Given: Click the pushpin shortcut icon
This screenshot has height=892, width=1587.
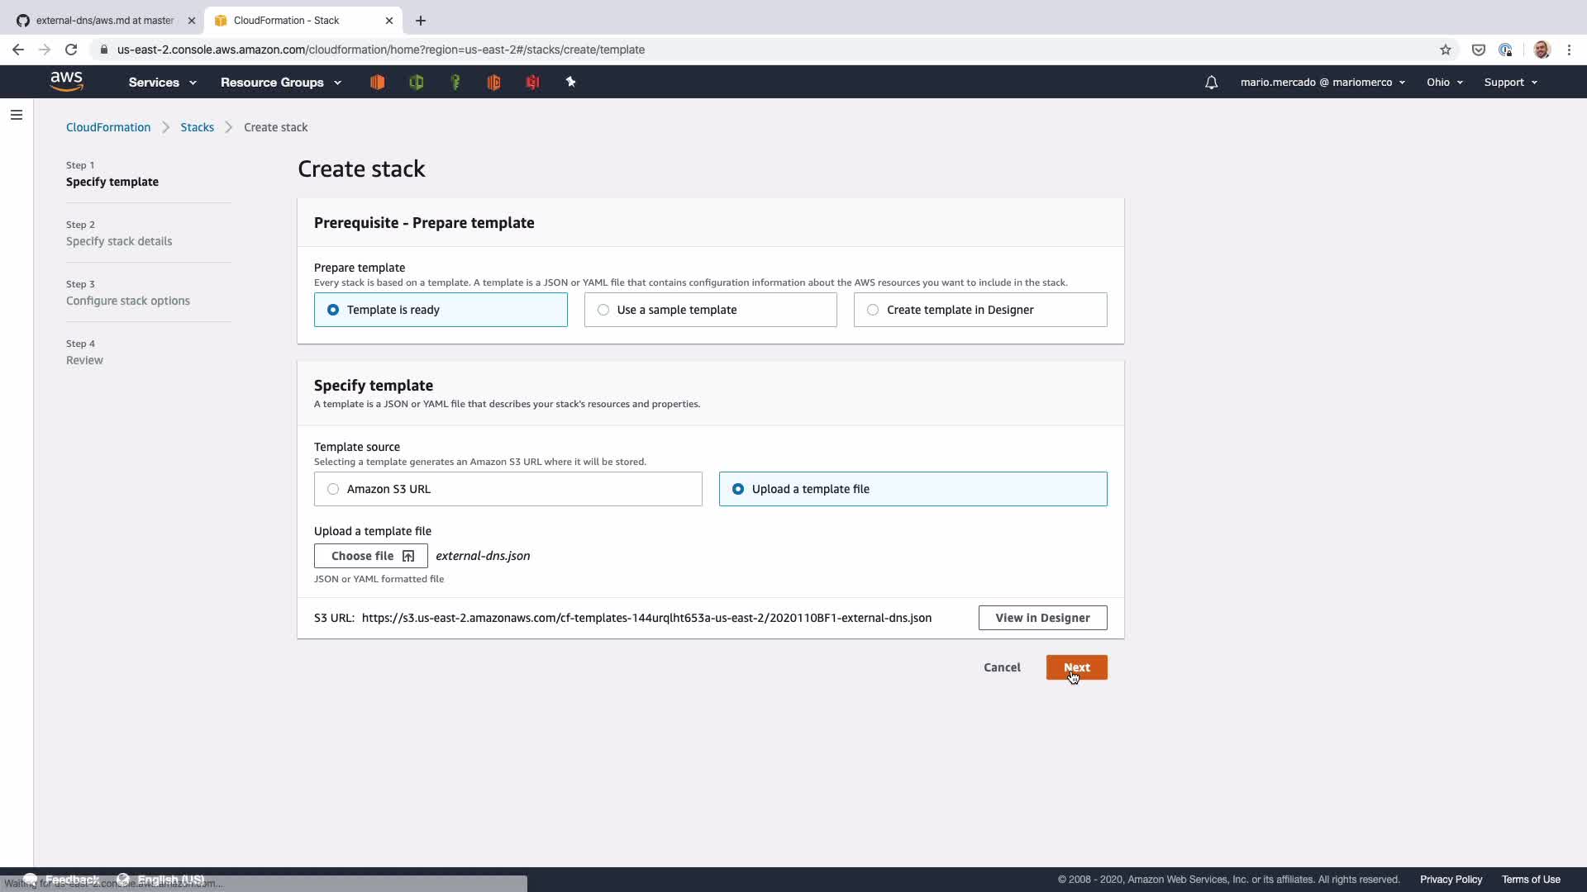Looking at the screenshot, I should pyautogui.click(x=570, y=82).
